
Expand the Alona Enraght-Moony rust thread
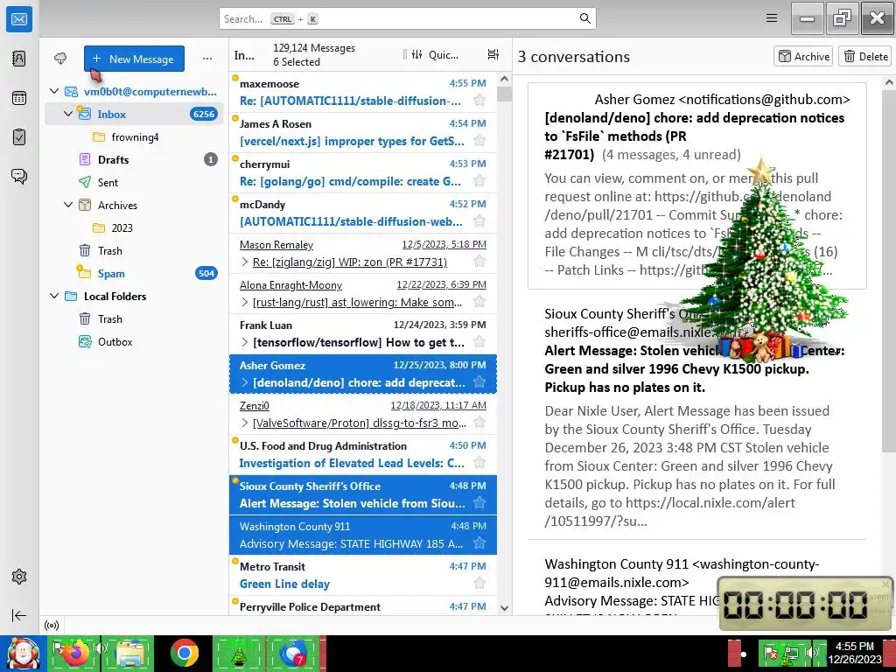245,302
